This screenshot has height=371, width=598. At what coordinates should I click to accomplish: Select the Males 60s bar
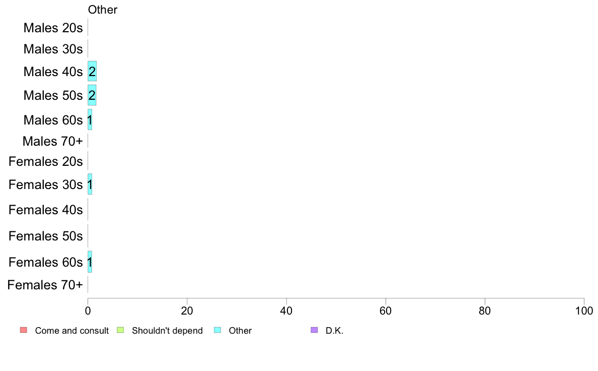[x=90, y=119]
